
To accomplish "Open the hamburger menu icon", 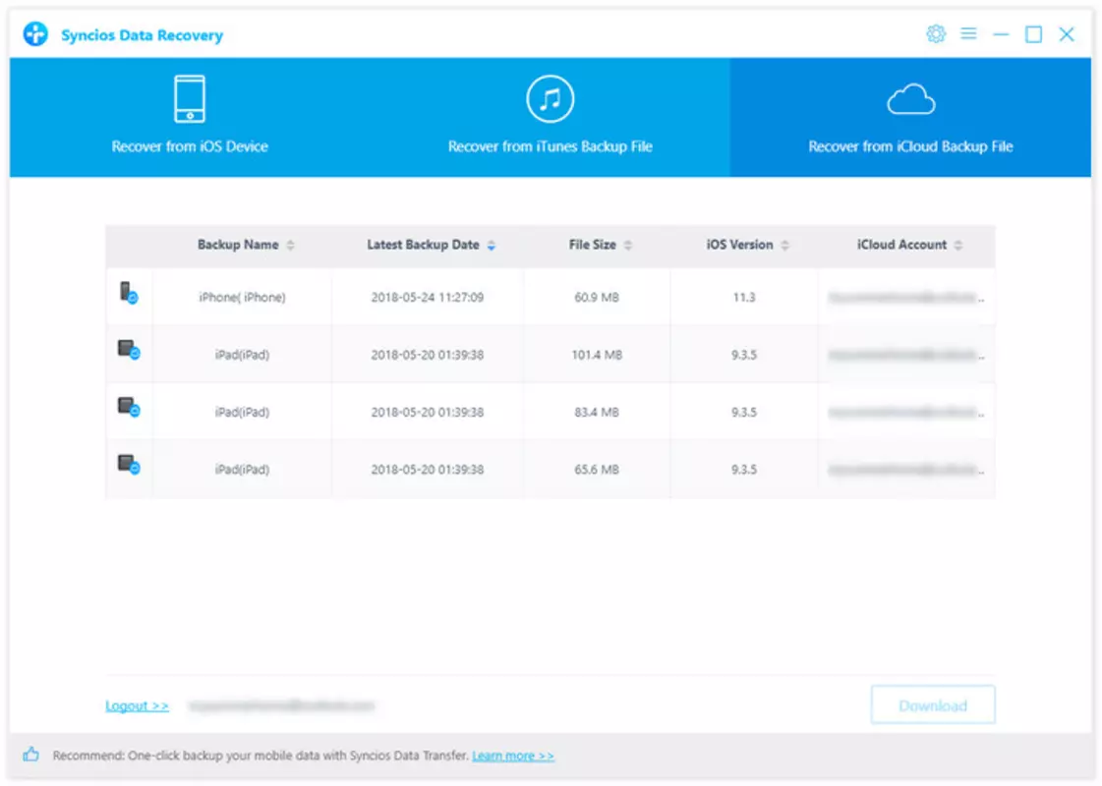I will pyautogui.click(x=968, y=33).
